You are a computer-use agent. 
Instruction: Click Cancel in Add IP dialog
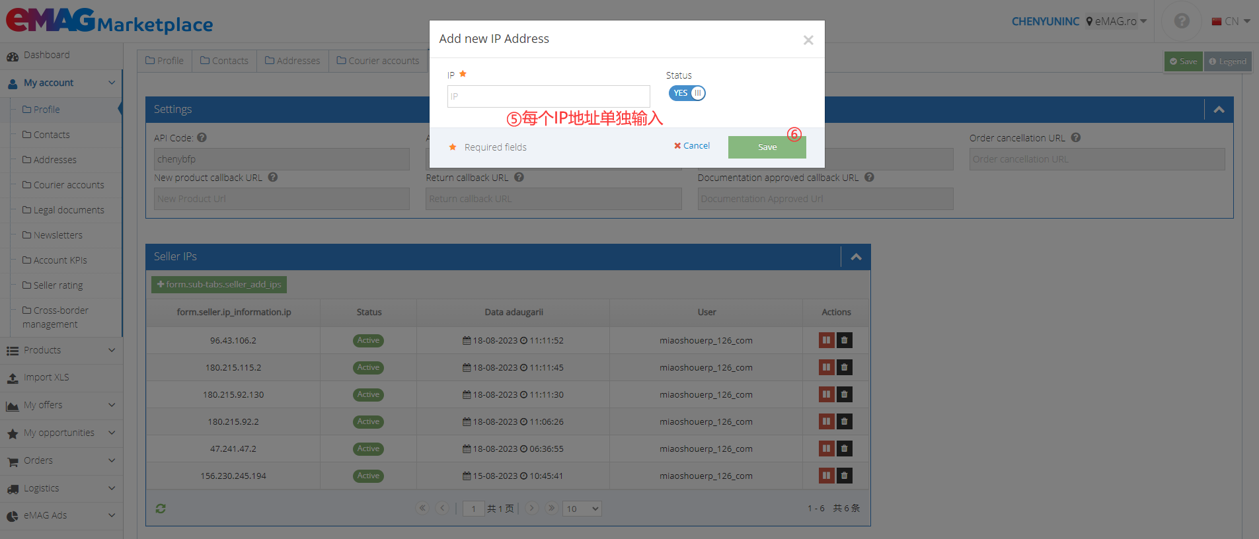[692, 145]
